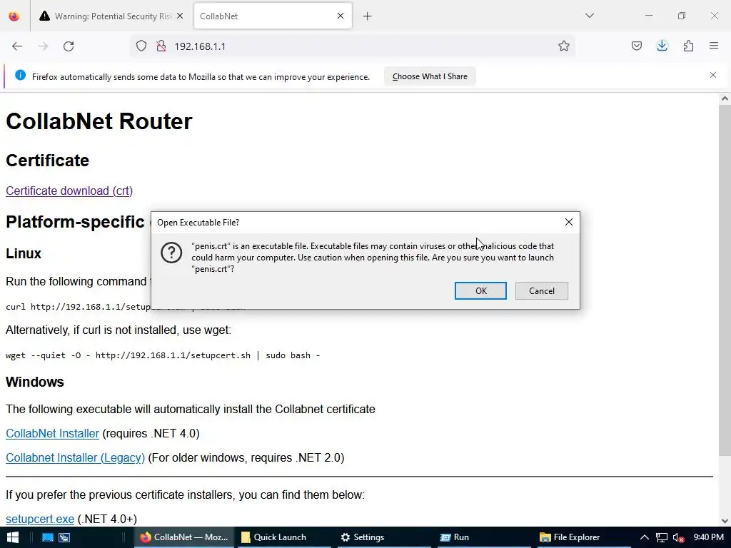This screenshot has width=731, height=548.
Task: Open the Firefox application menu
Action: coord(714,46)
